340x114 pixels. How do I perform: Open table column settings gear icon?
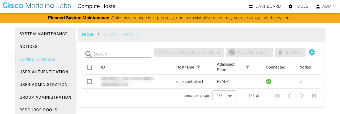(x=312, y=52)
